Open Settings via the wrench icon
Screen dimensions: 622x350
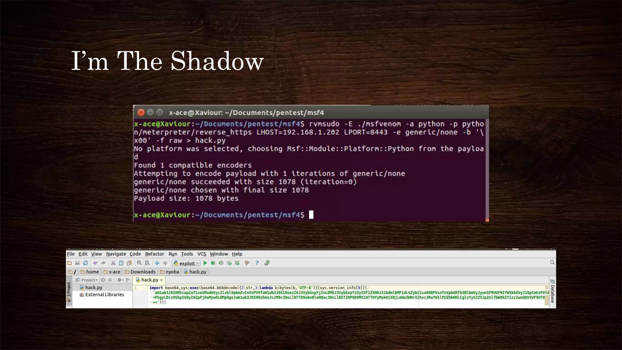247,263
